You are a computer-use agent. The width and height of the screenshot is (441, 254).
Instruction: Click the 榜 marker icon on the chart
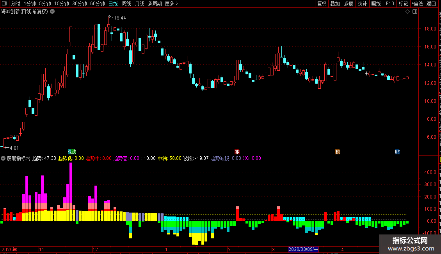(x=338, y=152)
